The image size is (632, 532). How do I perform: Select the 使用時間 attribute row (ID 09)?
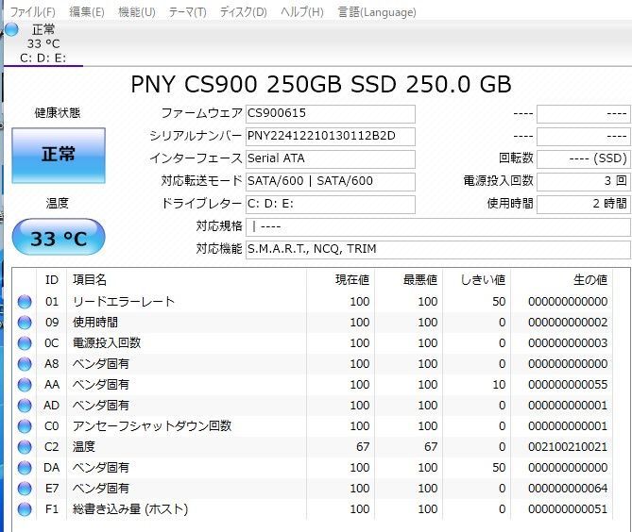click(x=313, y=323)
